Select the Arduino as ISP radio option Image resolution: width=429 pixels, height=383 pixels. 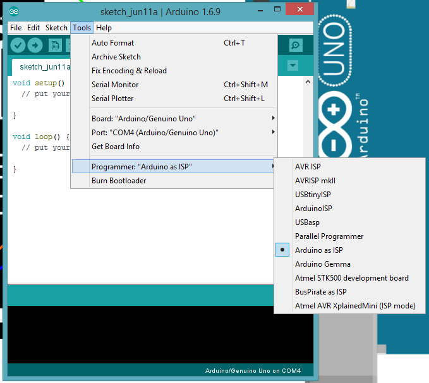click(351, 250)
